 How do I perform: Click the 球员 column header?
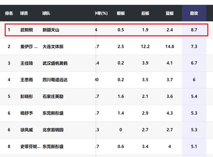pos(24,13)
